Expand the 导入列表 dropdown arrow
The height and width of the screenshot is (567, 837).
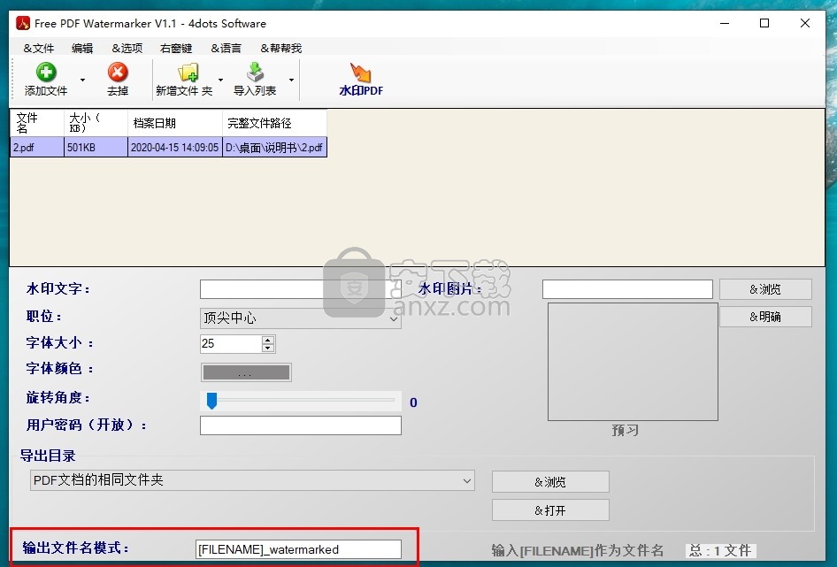coord(291,80)
